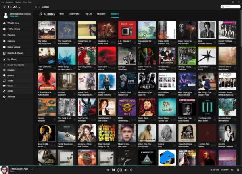Click the 'Tegan And Sara' album title
The width and height of the screenshot is (242, 174).
click(x=185, y=144)
